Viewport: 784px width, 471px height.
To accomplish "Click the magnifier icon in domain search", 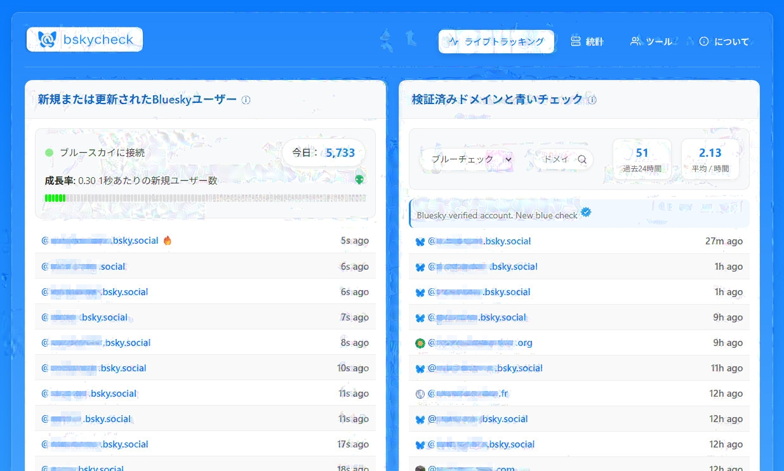I will pos(581,159).
